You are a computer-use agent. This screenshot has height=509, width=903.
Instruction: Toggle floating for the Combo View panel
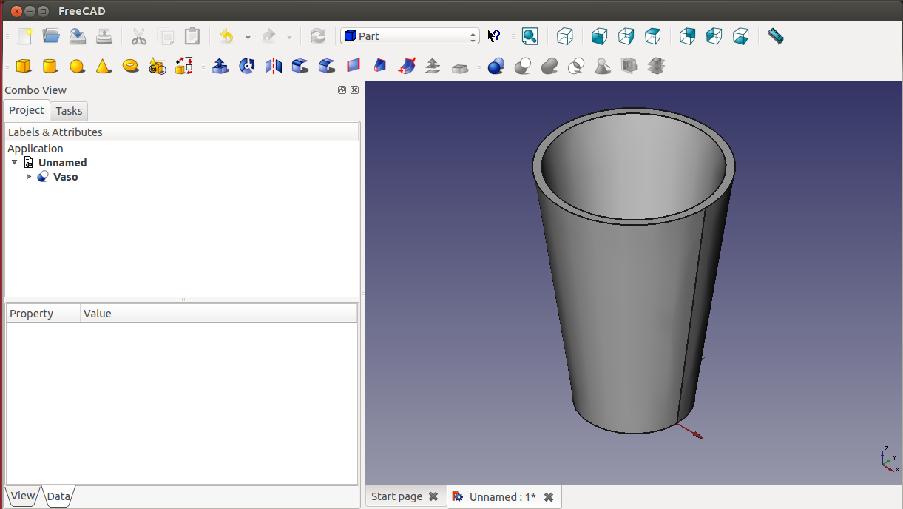pos(342,90)
